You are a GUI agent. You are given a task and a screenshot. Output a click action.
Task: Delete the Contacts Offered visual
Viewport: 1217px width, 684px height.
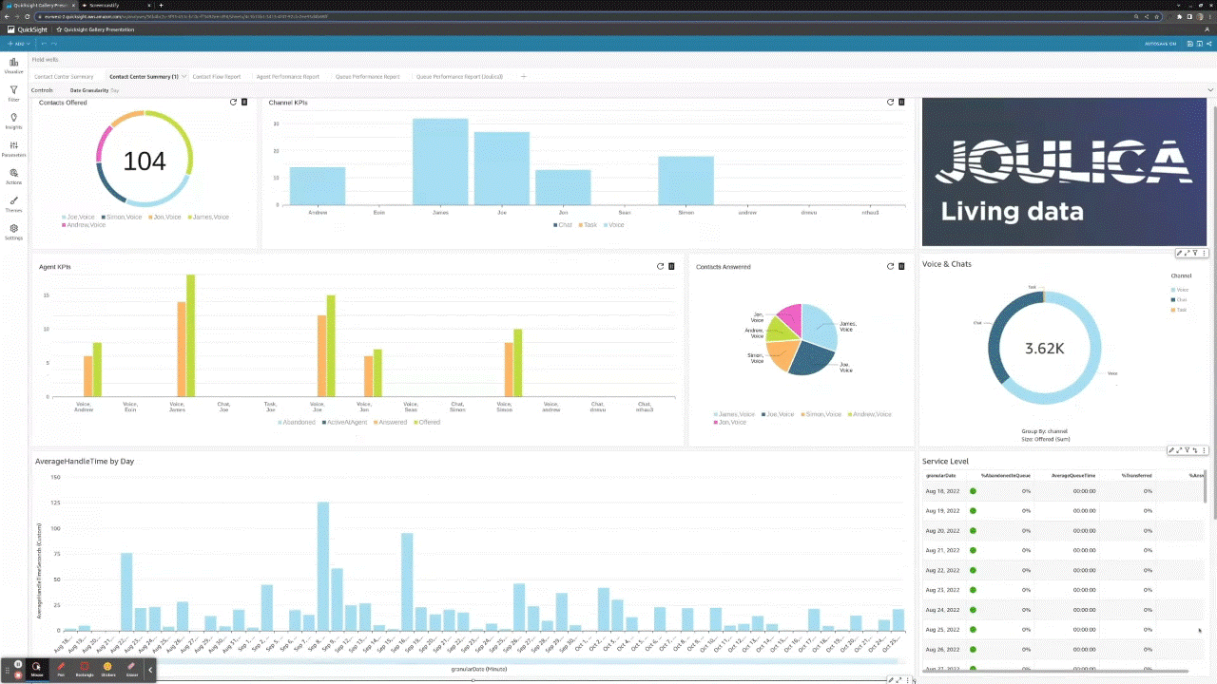coord(244,102)
